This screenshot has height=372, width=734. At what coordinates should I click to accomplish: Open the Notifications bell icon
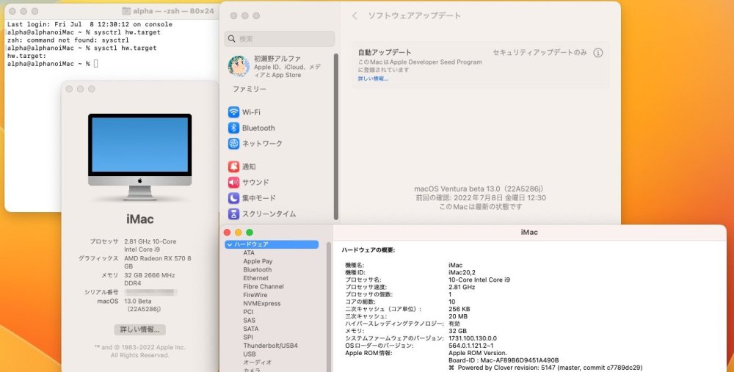point(233,167)
